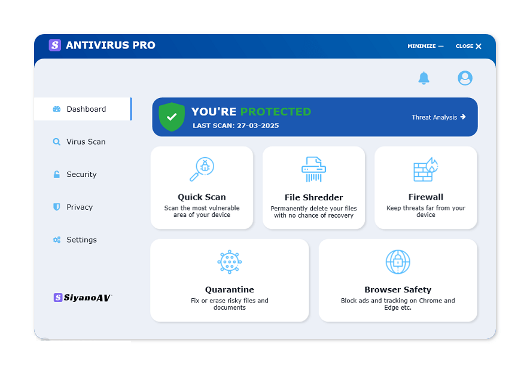This screenshot has width=530, height=373.
Task: Click the Antivirus Pro logo in title bar
Action: click(55, 45)
